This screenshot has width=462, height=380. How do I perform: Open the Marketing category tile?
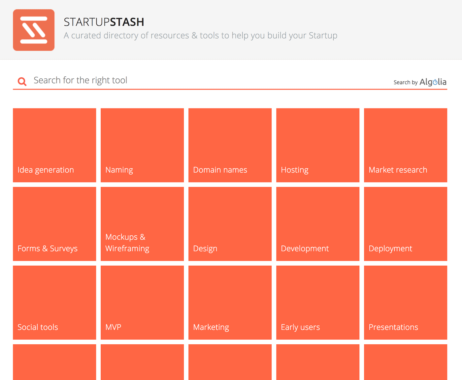230,302
